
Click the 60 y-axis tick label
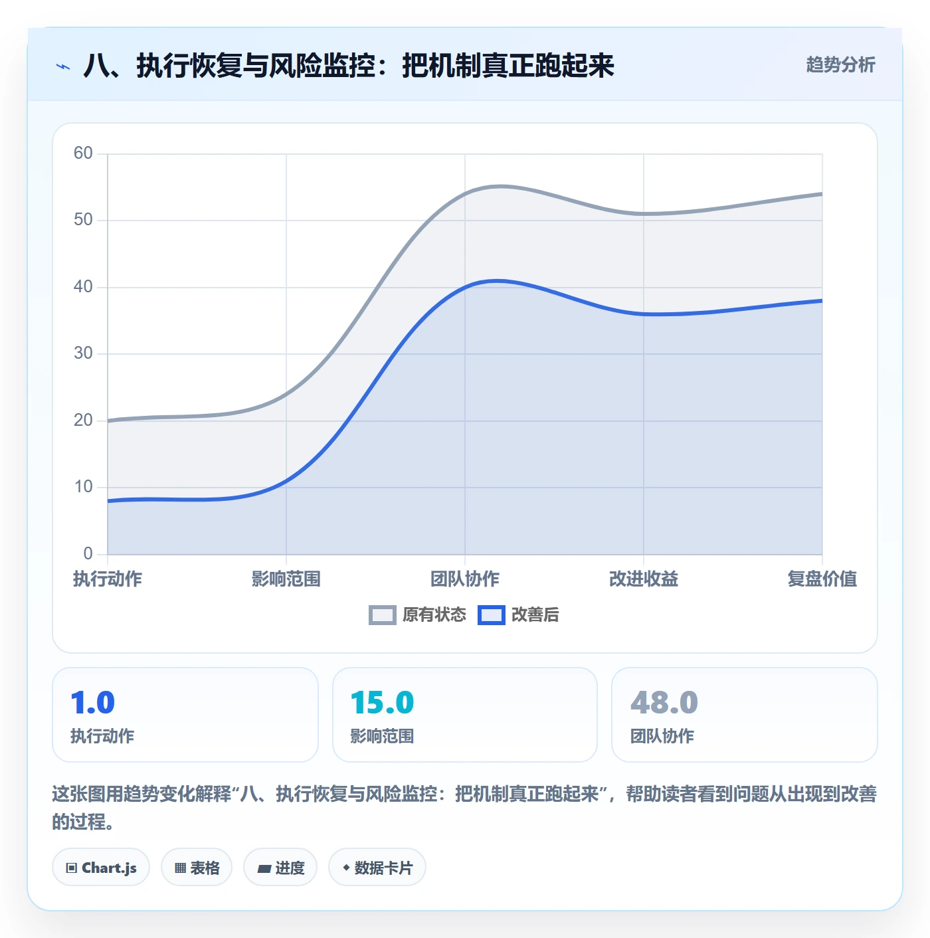(83, 153)
